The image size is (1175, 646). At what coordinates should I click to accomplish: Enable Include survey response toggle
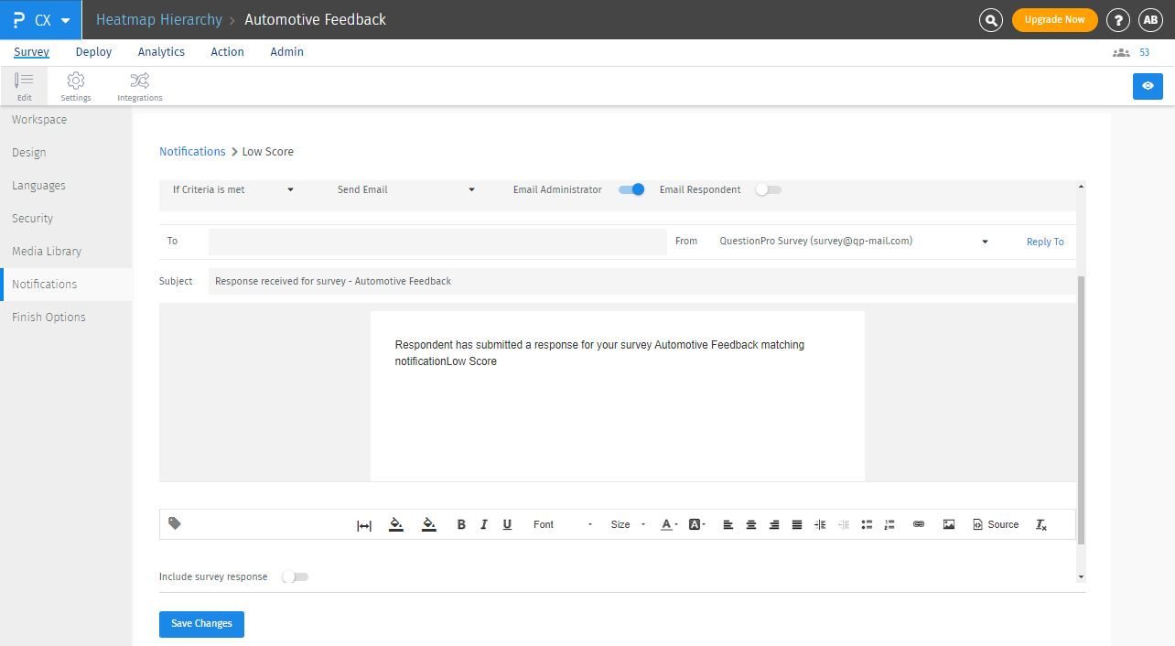tap(295, 576)
